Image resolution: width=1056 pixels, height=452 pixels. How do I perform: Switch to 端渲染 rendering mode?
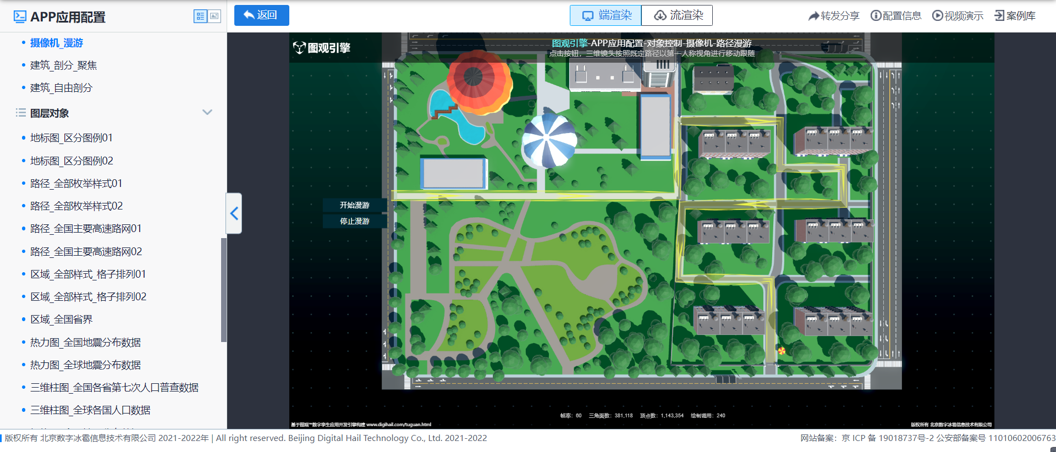tap(606, 15)
